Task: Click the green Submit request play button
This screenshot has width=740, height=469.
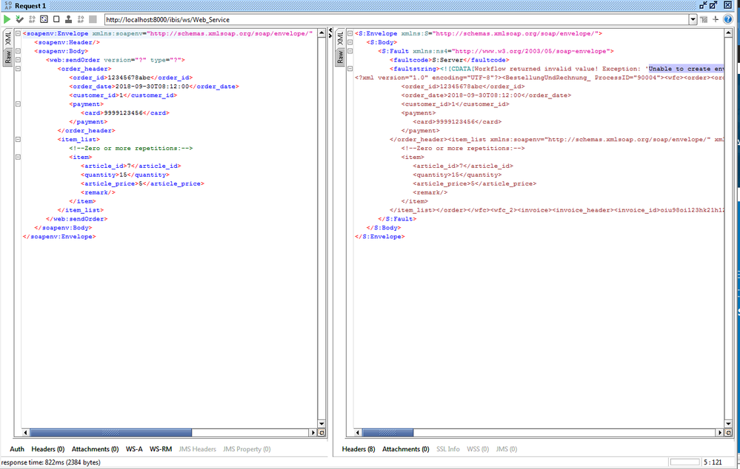Action: coord(7,18)
